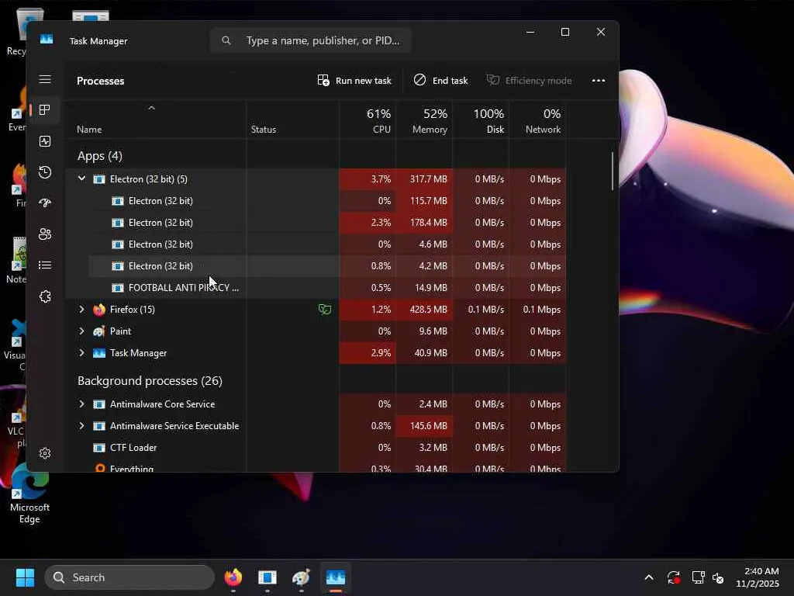Click the Firefox process icon
The height and width of the screenshot is (596, 794).
(99, 309)
